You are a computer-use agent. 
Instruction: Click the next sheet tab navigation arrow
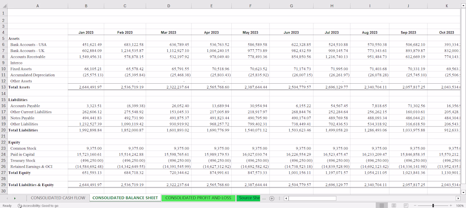point(14,198)
